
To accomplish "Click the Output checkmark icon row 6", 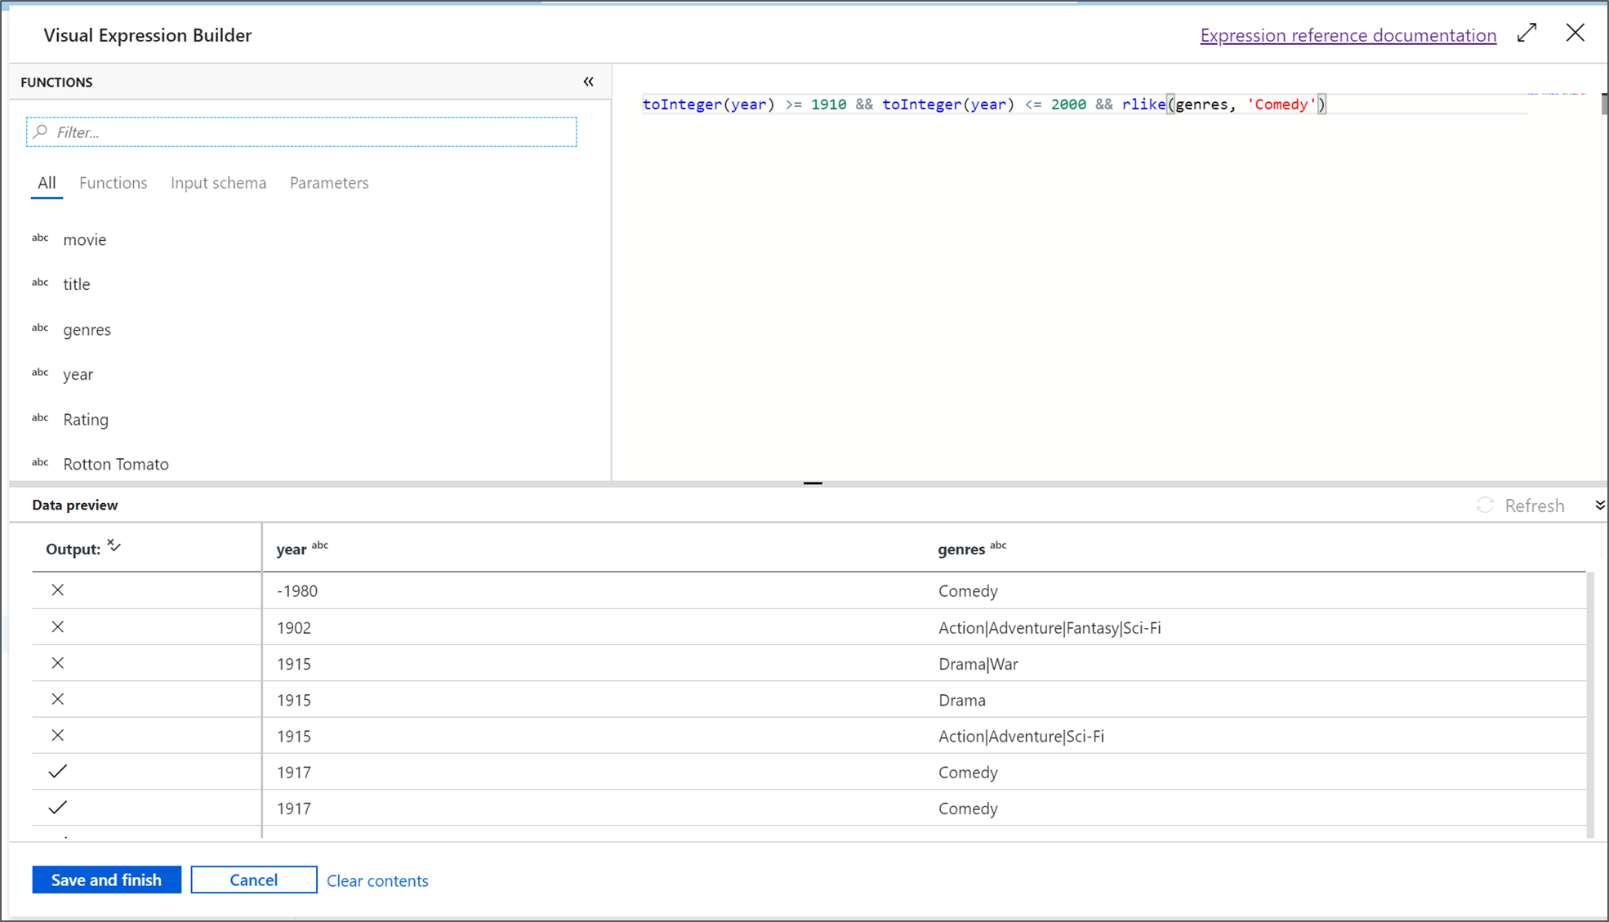I will click(x=56, y=771).
